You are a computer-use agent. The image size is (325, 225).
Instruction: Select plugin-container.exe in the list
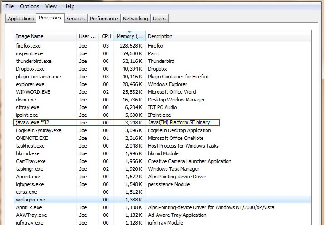coord(162,77)
